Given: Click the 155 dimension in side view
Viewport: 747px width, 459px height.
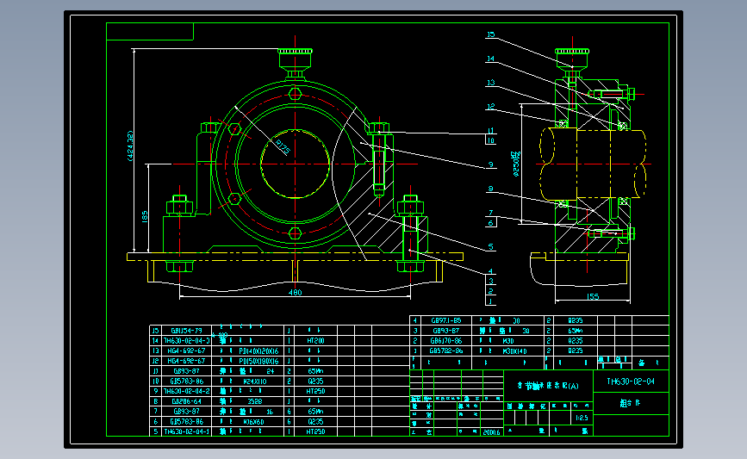Looking at the screenshot, I should coord(593,296).
